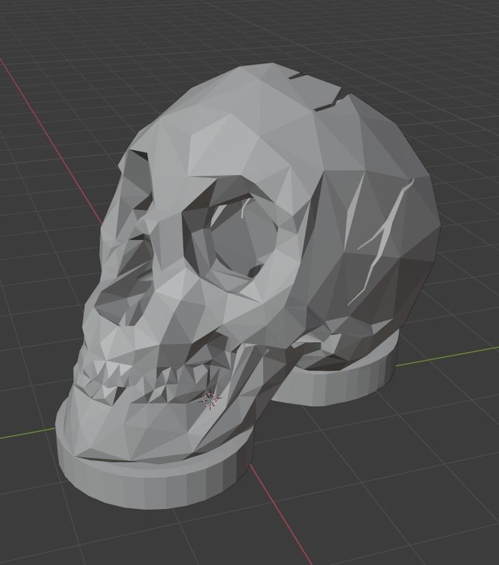The image size is (499, 565).
Task: Click the 3D cursor crosshair near the jaw
Action: [210, 399]
